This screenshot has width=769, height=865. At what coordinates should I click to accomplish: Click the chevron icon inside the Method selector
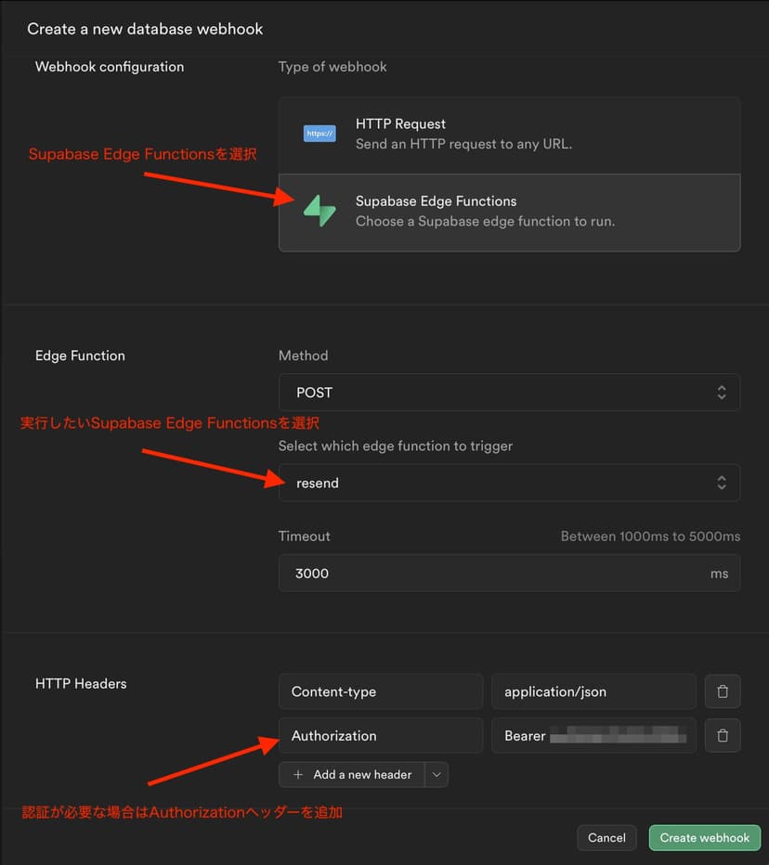coord(722,392)
